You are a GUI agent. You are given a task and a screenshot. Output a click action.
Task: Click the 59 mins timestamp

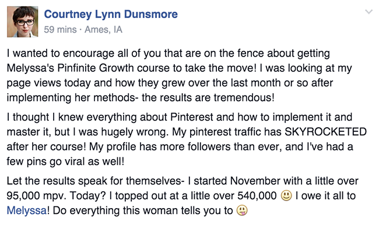click(x=60, y=30)
